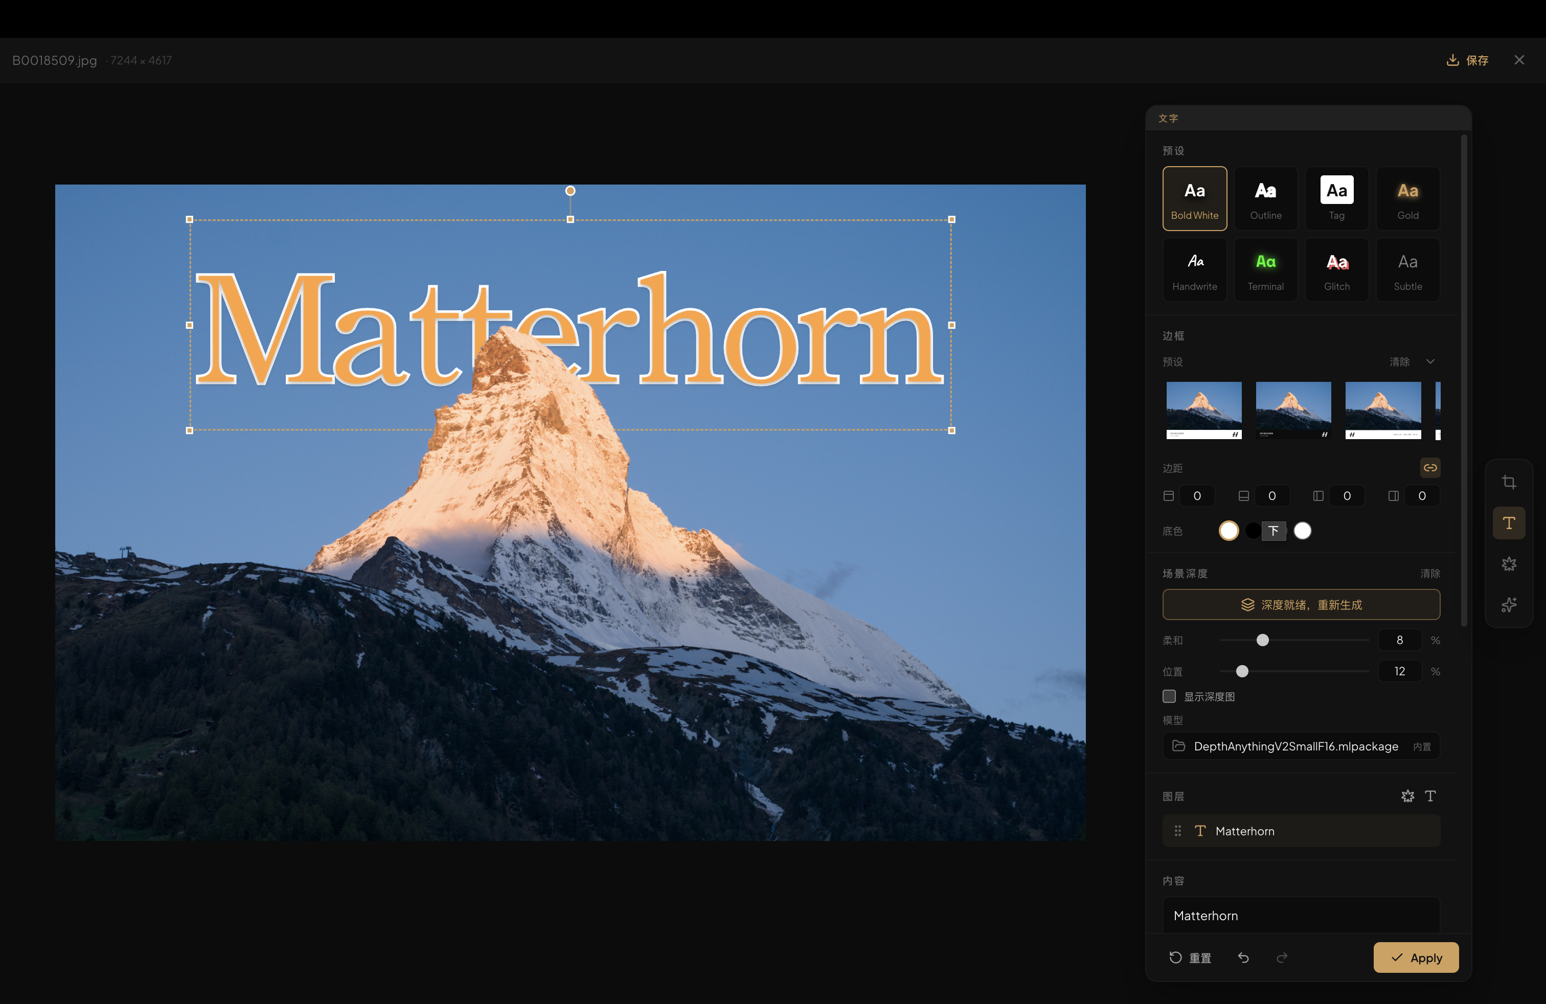Click the Matterhorn content text field
The height and width of the screenshot is (1004, 1546).
[1301, 915]
